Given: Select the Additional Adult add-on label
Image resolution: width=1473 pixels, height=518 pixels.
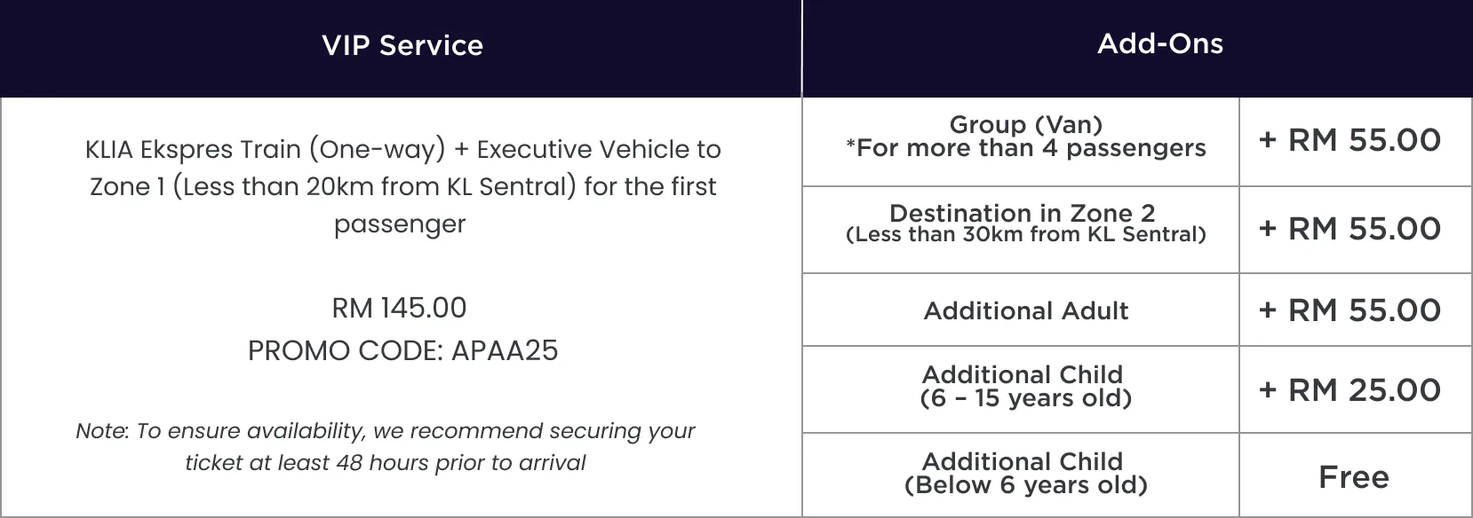Looking at the screenshot, I should click(1025, 310).
